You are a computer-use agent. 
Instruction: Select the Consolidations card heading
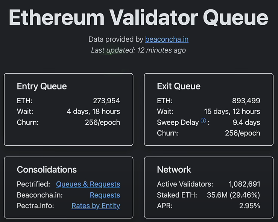click(x=47, y=169)
